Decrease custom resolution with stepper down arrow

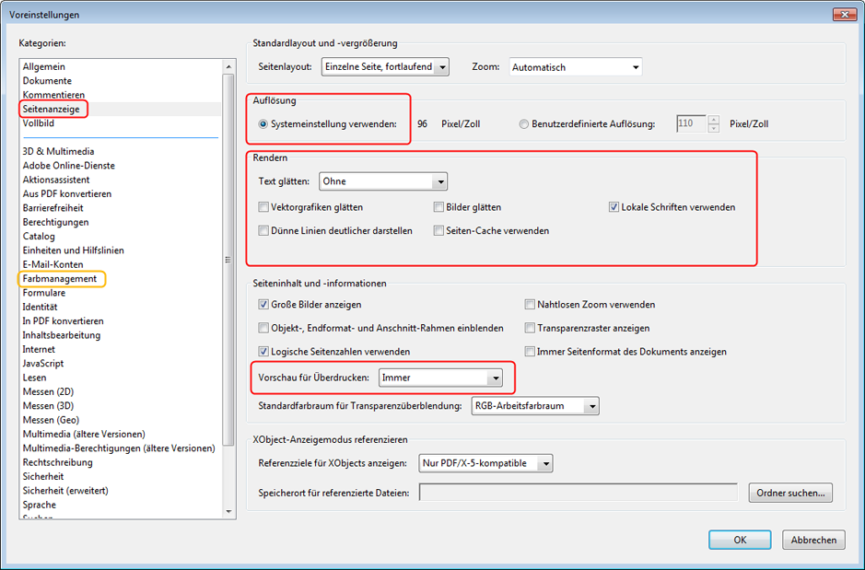pos(714,128)
